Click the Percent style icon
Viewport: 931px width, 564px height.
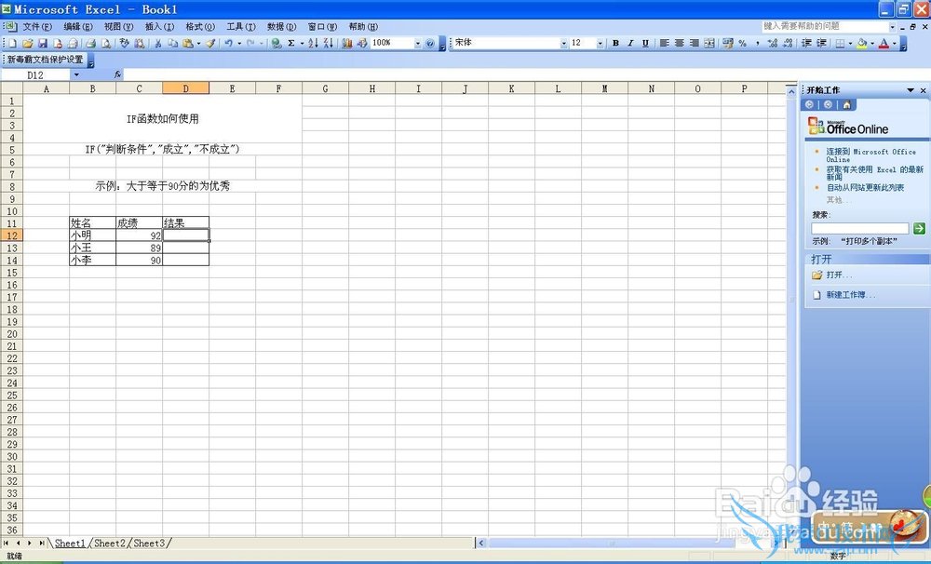click(743, 44)
